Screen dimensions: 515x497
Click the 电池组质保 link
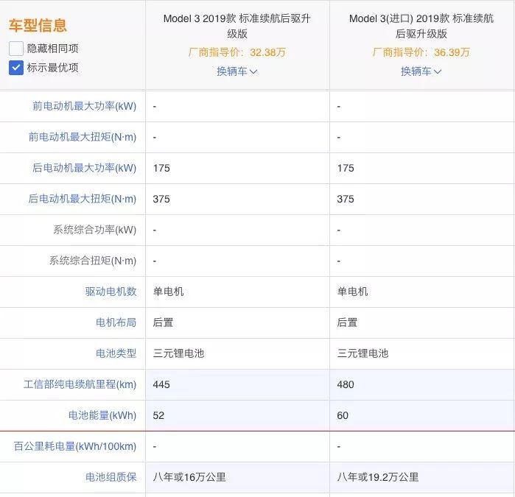click(111, 477)
